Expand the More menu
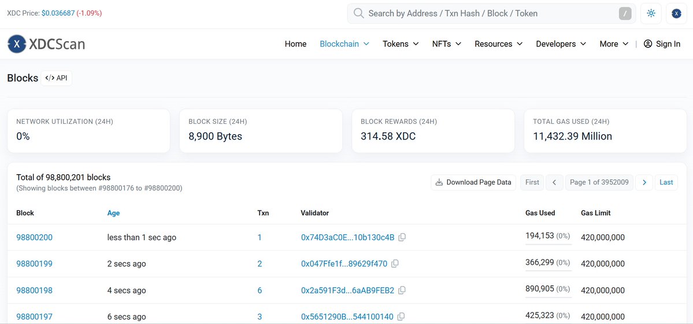693x324 pixels. (614, 44)
